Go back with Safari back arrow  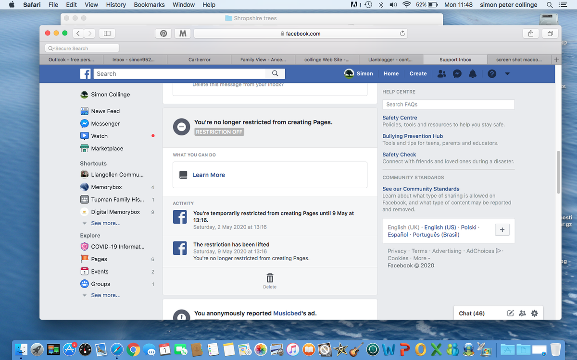point(78,34)
